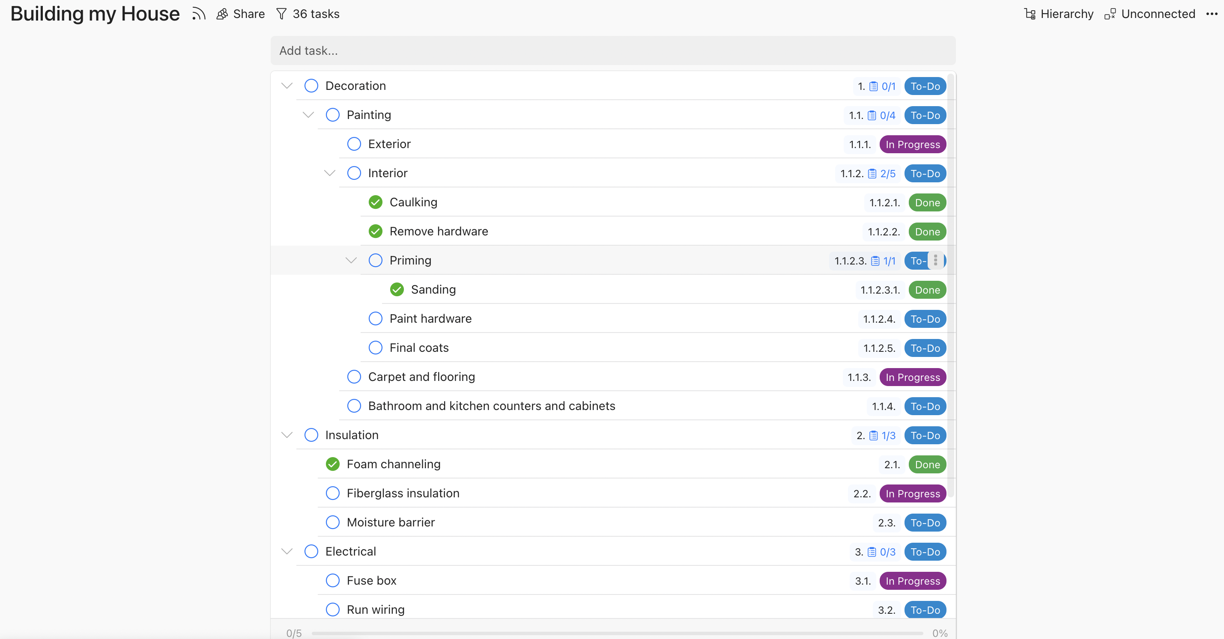Collapse the Interior subtasks

point(330,173)
